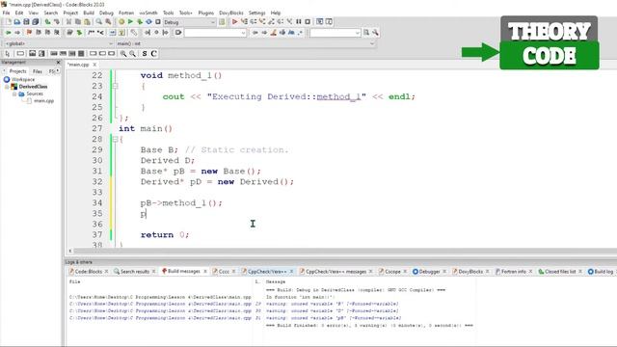
Task: Click the Build and run icon
Action: tap(140, 22)
